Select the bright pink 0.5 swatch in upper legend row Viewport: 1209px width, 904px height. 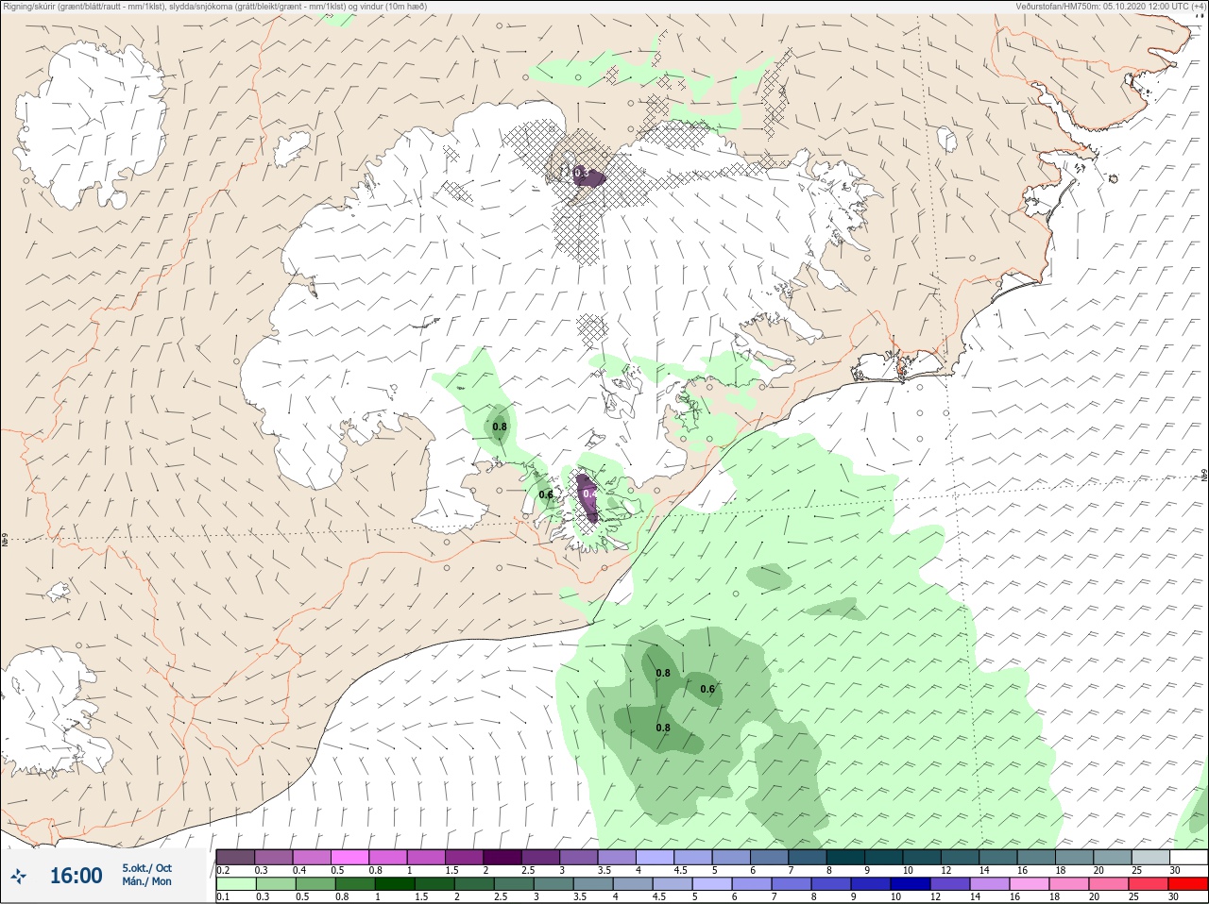point(349,857)
